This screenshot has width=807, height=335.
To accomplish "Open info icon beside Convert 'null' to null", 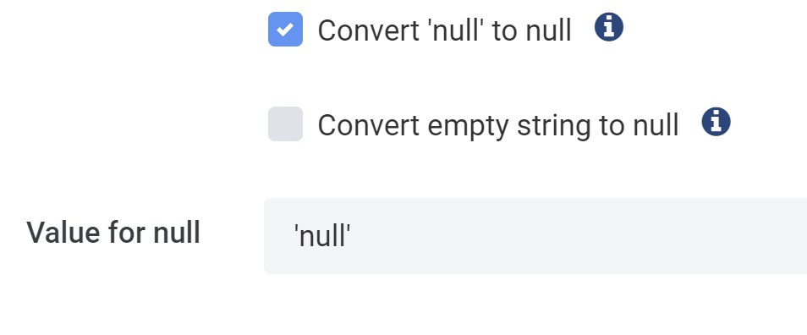I will (609, 27).
